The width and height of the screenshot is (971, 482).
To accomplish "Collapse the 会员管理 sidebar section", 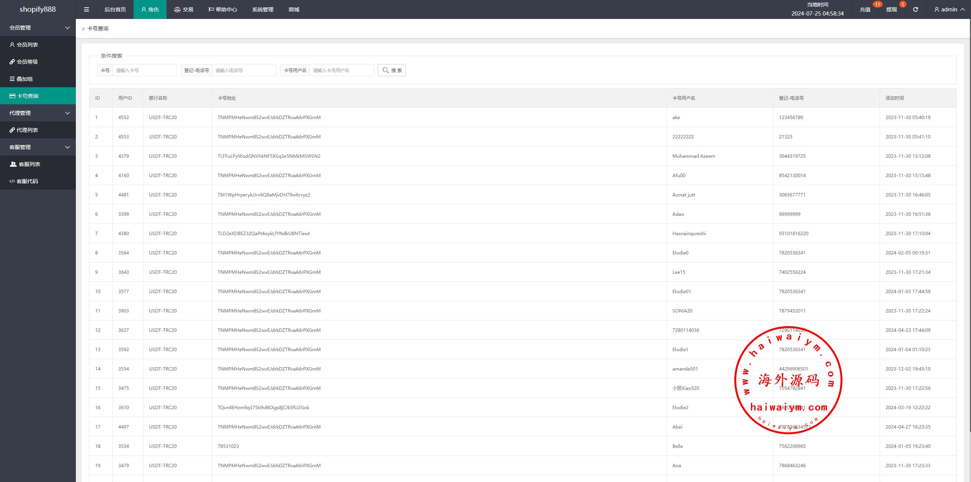I will pyautogui.click(x=38, y=28).
